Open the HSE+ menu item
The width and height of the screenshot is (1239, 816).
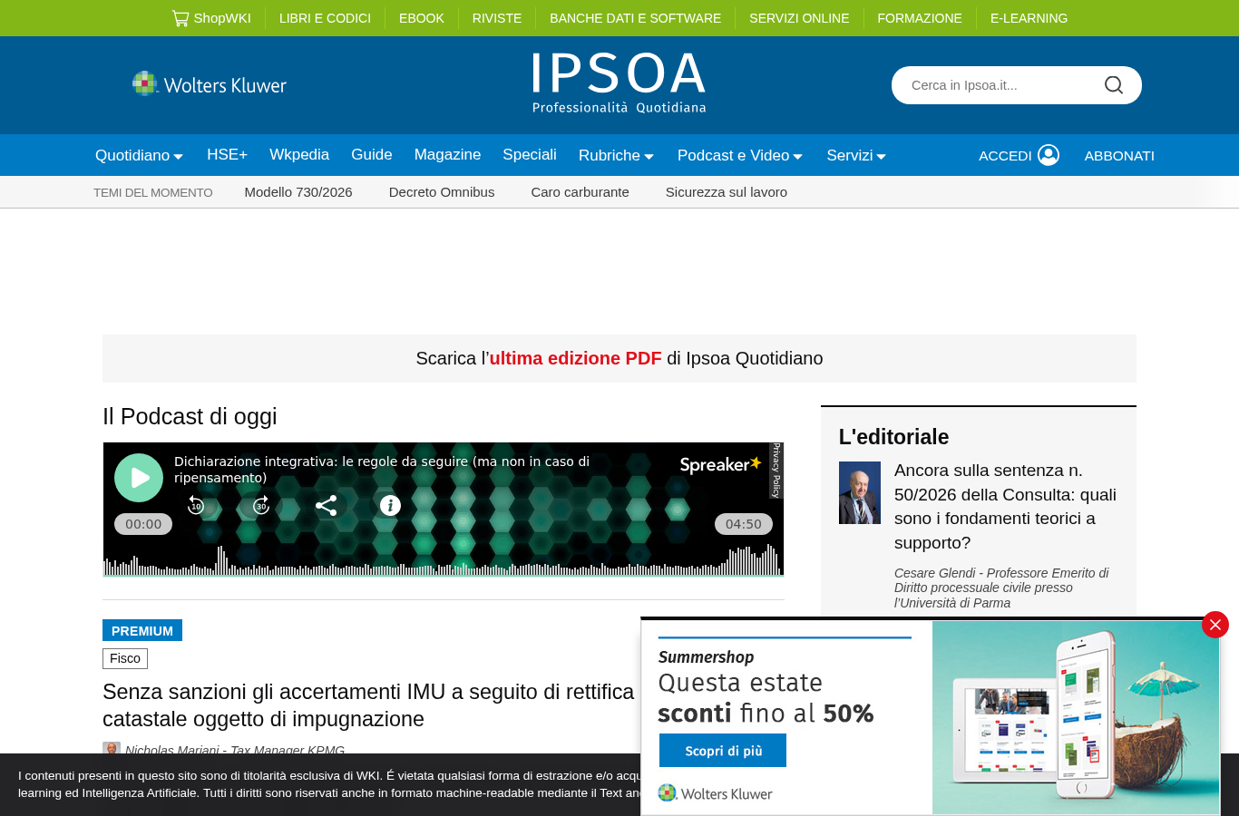[227, 155]
